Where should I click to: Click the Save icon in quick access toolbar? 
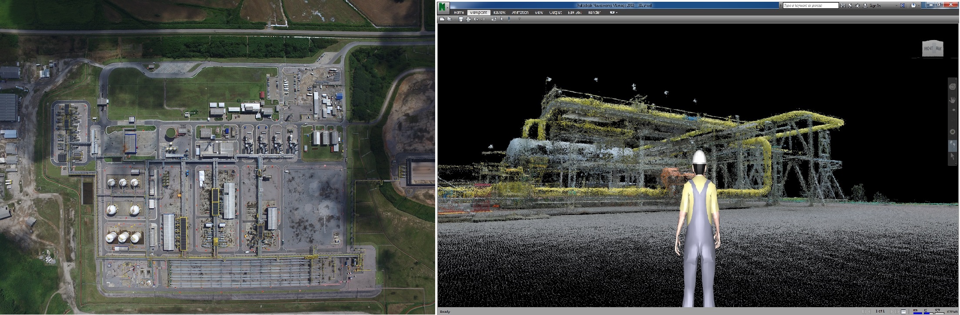pyautogui.click(x=461, y=19)
